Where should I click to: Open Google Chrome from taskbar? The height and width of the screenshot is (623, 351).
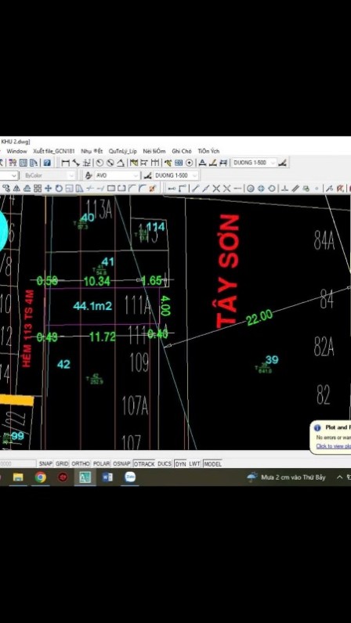40,477
